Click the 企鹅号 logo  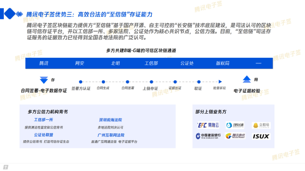click(x=261, y=125)
